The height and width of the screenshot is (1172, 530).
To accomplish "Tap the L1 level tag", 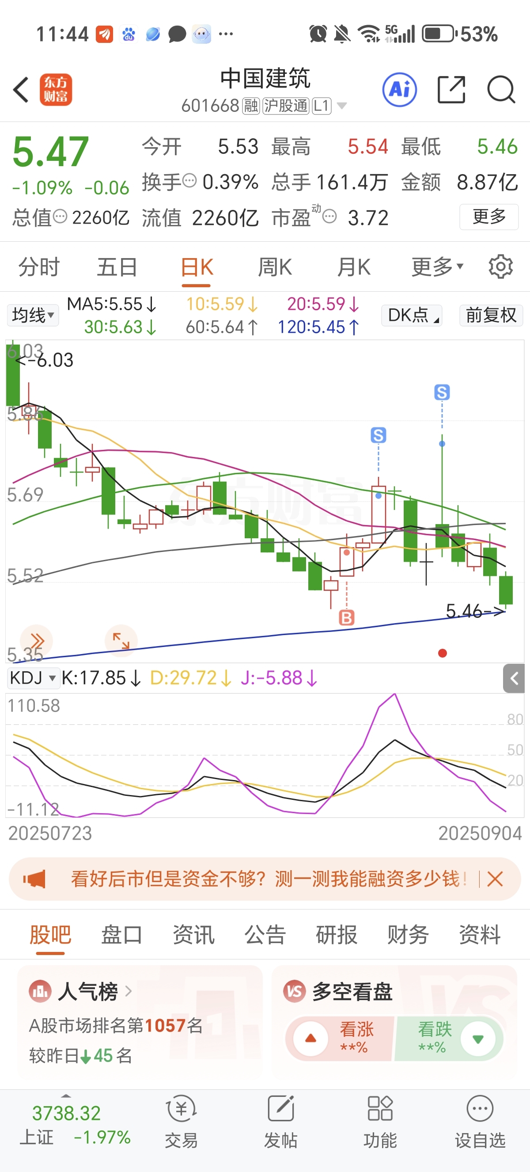I will coord(322,106).
